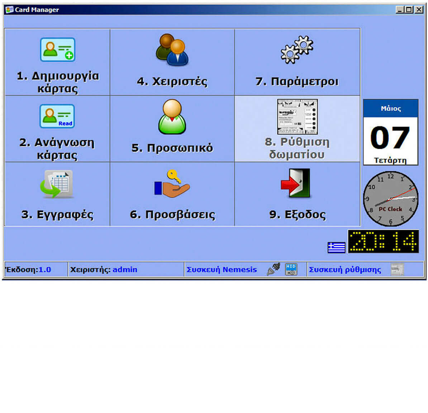Click the analog PC Clock widget
The height and width of the screenshot is (413, 428).
(x=390, y=198)
